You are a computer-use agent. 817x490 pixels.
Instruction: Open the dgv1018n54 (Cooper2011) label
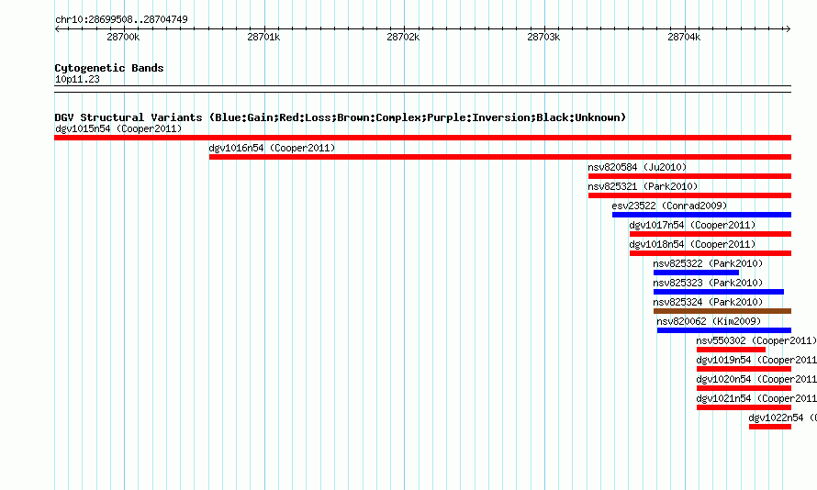(692, 244)
